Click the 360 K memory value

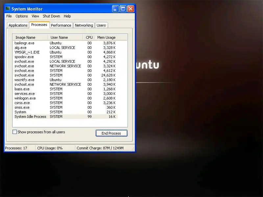[111, 107]
